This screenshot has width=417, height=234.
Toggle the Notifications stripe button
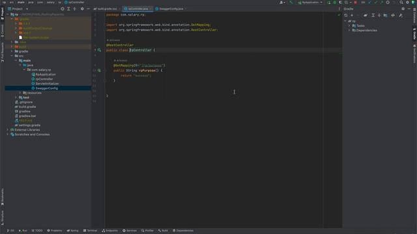pos(414,54)
